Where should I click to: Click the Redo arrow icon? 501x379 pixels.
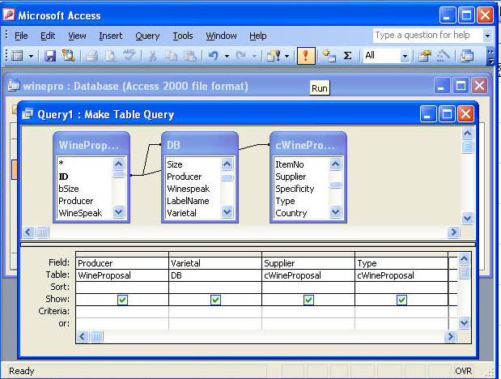(x=240, y=56)
